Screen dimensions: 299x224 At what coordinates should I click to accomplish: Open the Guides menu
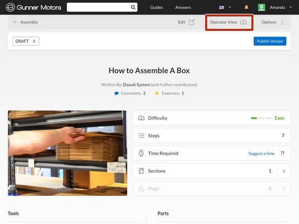(x=157, y=8)
